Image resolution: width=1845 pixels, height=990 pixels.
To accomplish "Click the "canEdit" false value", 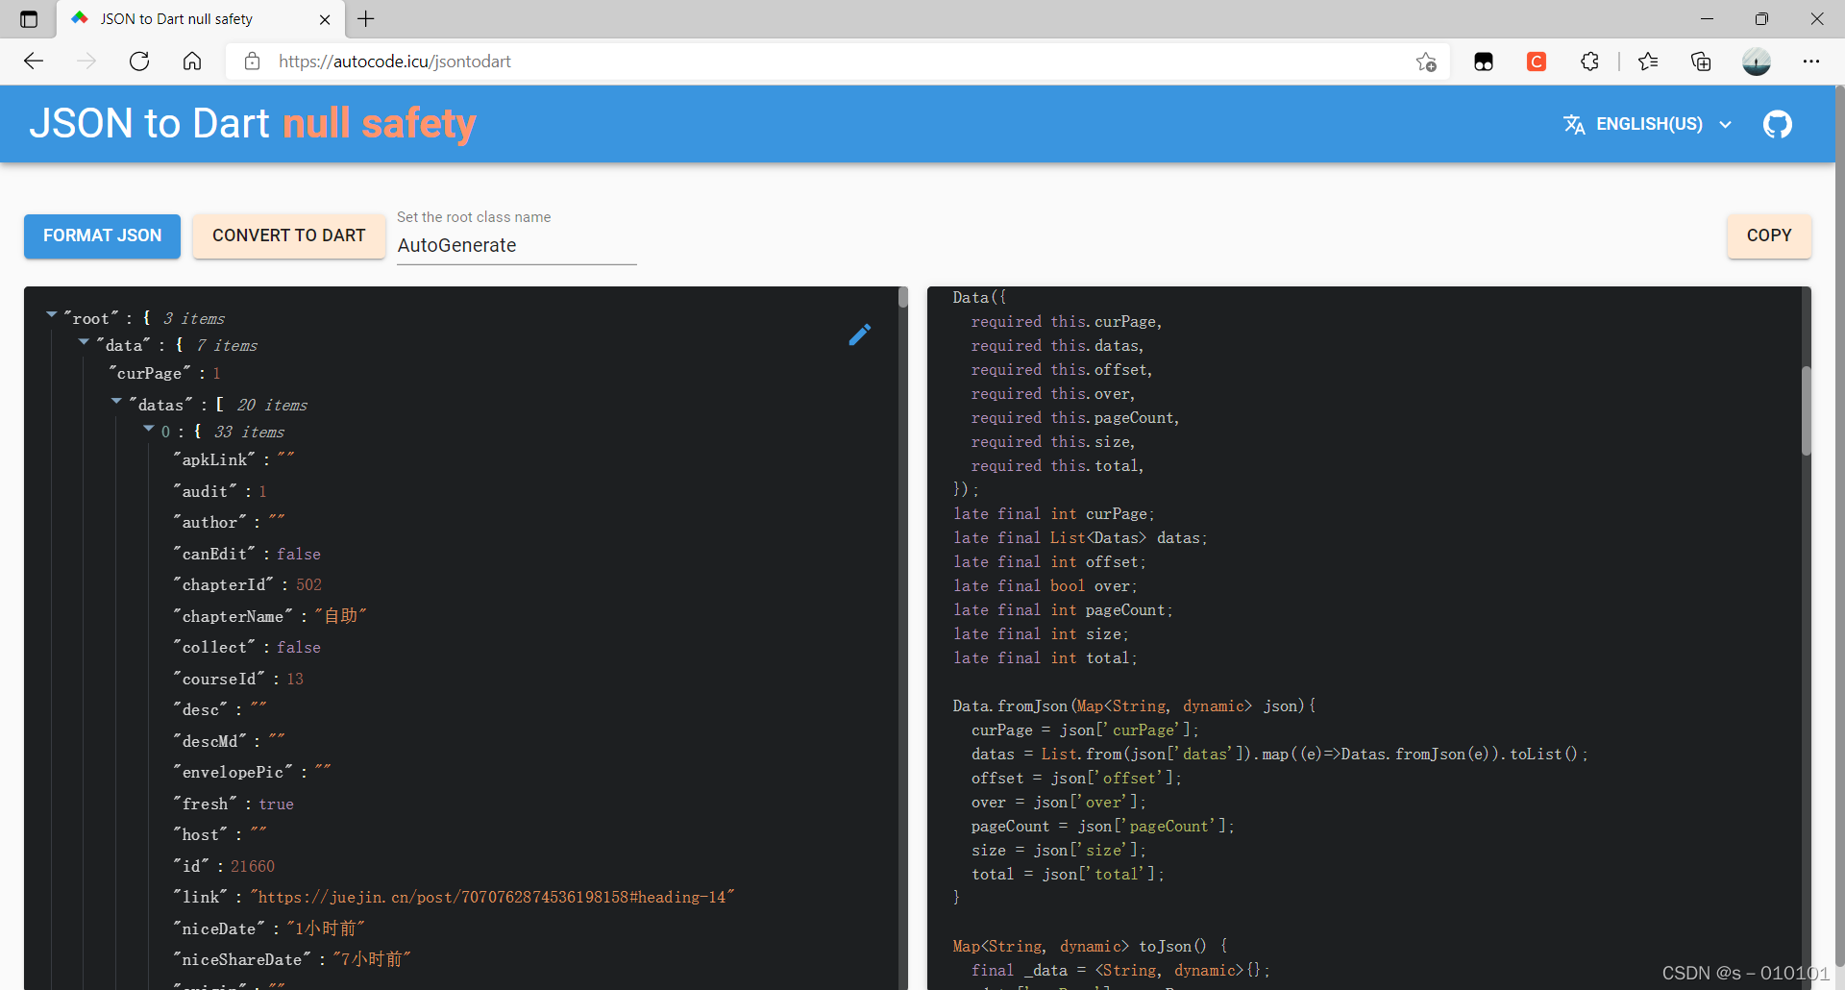I will (x=299, y=554).
